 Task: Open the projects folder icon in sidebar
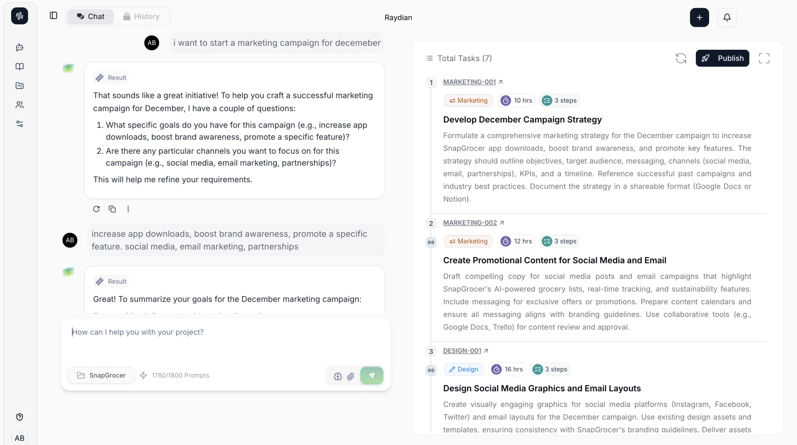tap(19, 86)
